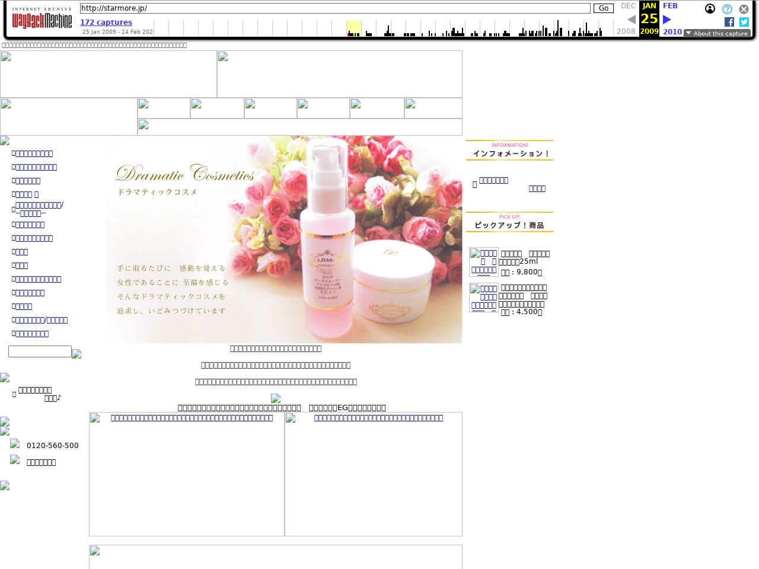Share capture via Twitter icon

coord(744,22)
